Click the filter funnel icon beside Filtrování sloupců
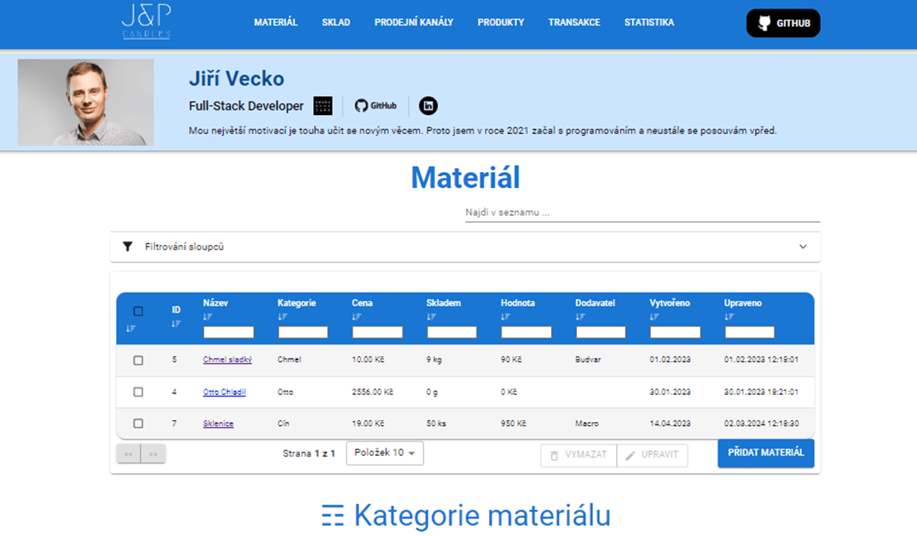The image size is (917, 536). click(x=128, y=247)
